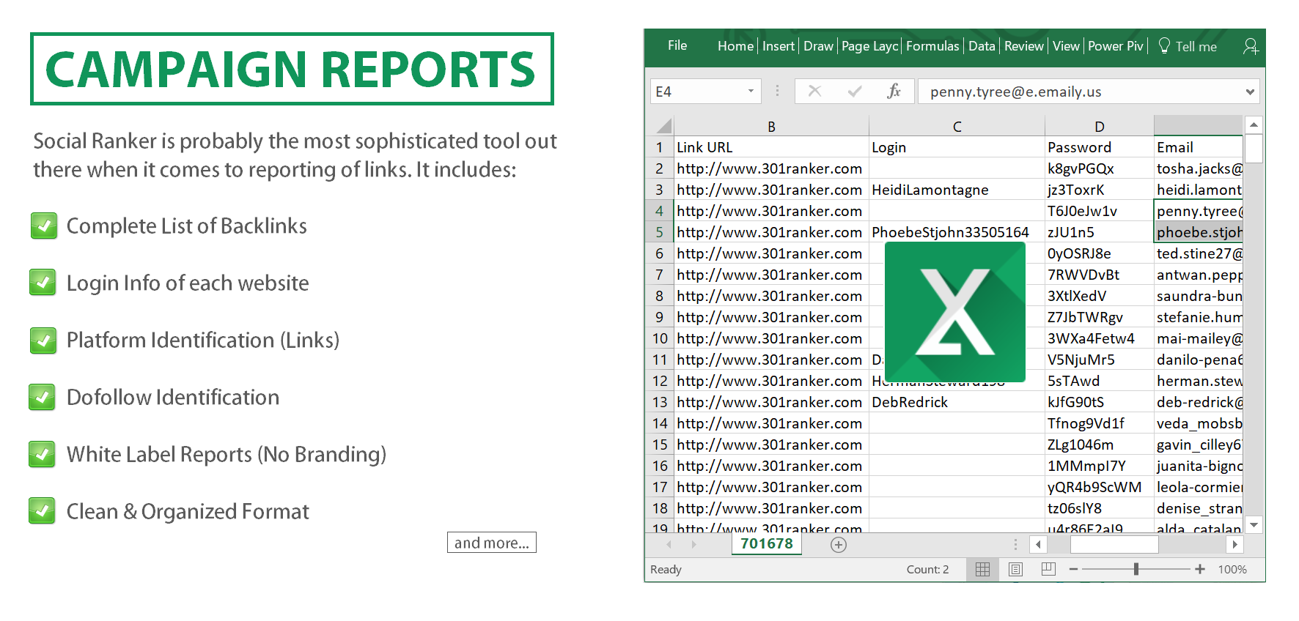Viewport: 1299px width, 621px height.
Task: Click checkbox beside Clean & Organized Format
Action: click(43, 511)
